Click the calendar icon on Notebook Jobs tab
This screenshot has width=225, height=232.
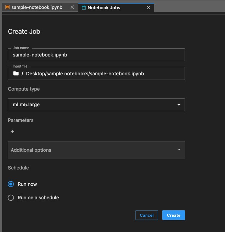pos(84,7)
